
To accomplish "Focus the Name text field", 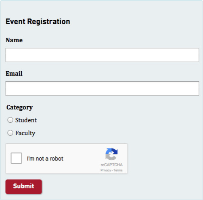I will (x=102, y=55).
